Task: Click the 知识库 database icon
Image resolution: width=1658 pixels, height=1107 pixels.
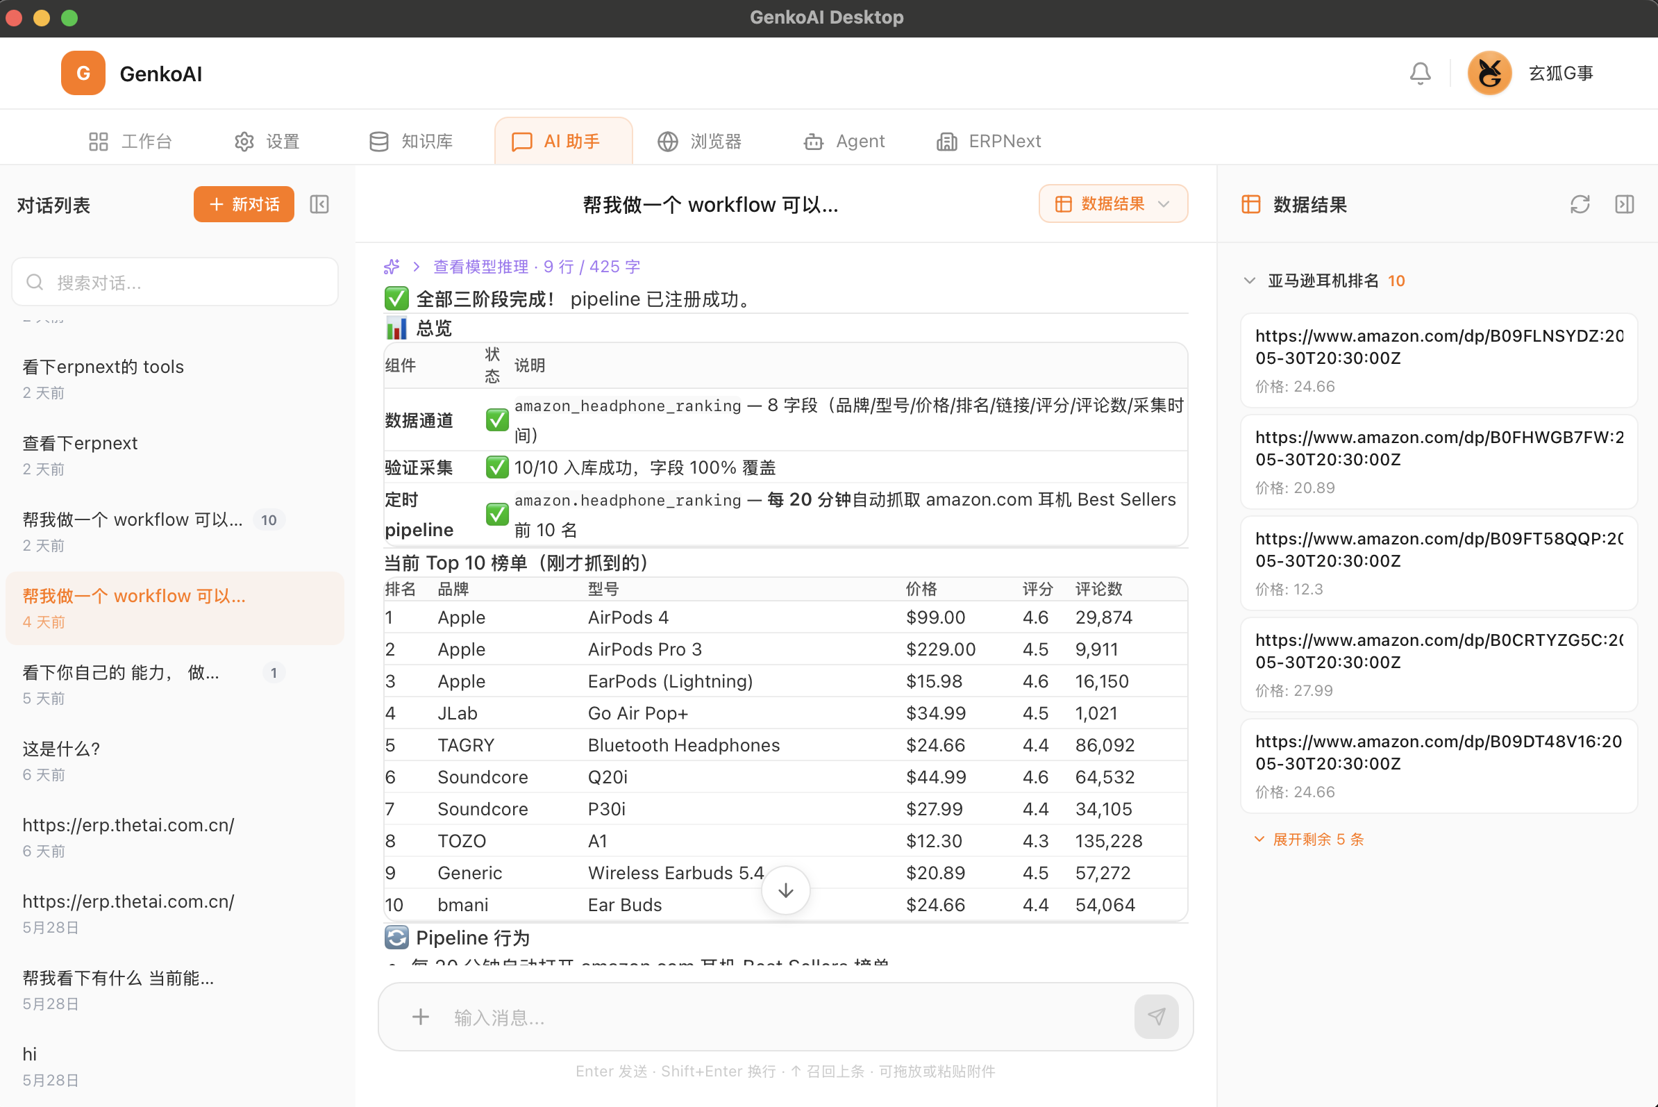Action: (379, 142)
